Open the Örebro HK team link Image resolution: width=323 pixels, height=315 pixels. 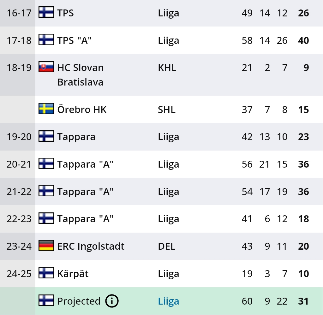pos(82,109)
